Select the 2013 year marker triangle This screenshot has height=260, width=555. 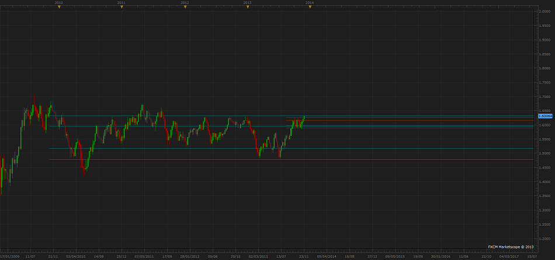click(247, 7)
